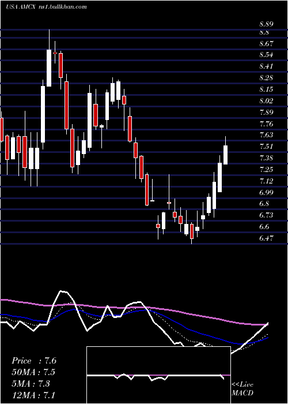Select the 6.99 price axis label
This screenshot has width=288, height=404.
[266, 192]
